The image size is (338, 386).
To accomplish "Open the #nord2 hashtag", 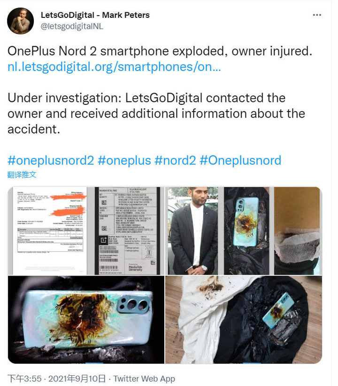I will coord(175,160).
